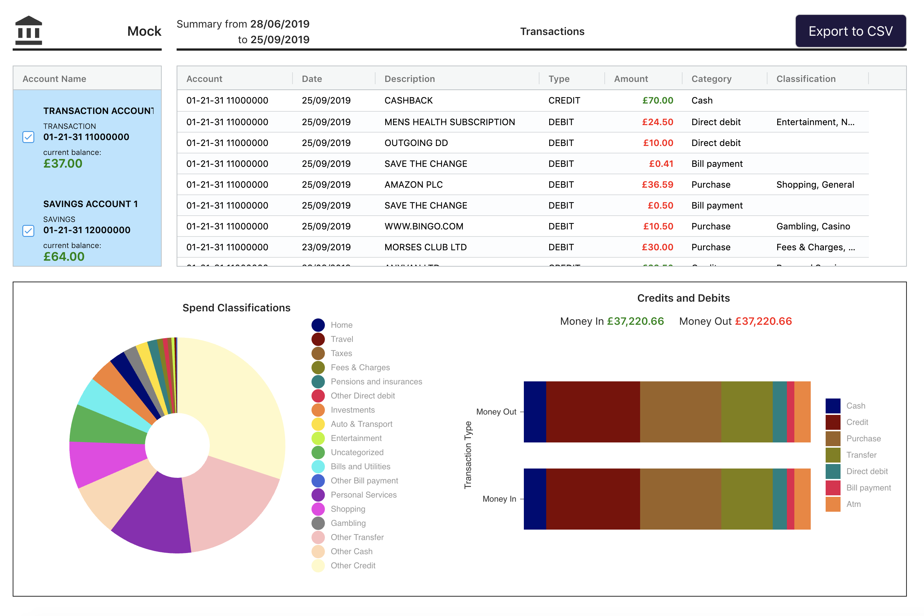Click the Account Name column header

click(54, 79)
